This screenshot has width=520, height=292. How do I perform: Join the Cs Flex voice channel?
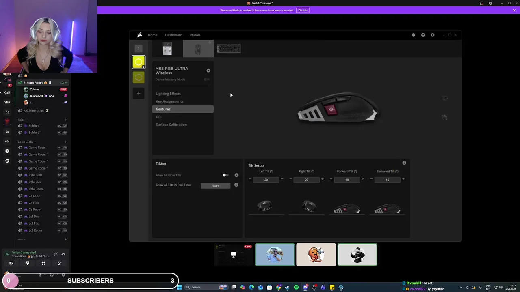coord(43,203)
